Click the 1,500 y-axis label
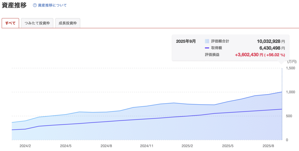The width and height of the screenshot is (299, 151). pyautogui.click(x=290, y=68)
